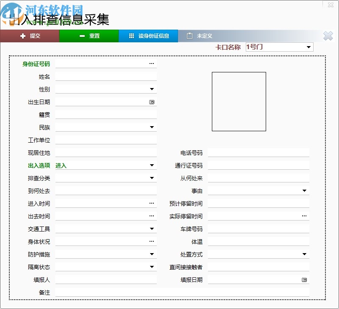This screenshot has width=339, height=309.
Task: Open the calendar picker for 填报日期
Action: (x=304, y=279)
